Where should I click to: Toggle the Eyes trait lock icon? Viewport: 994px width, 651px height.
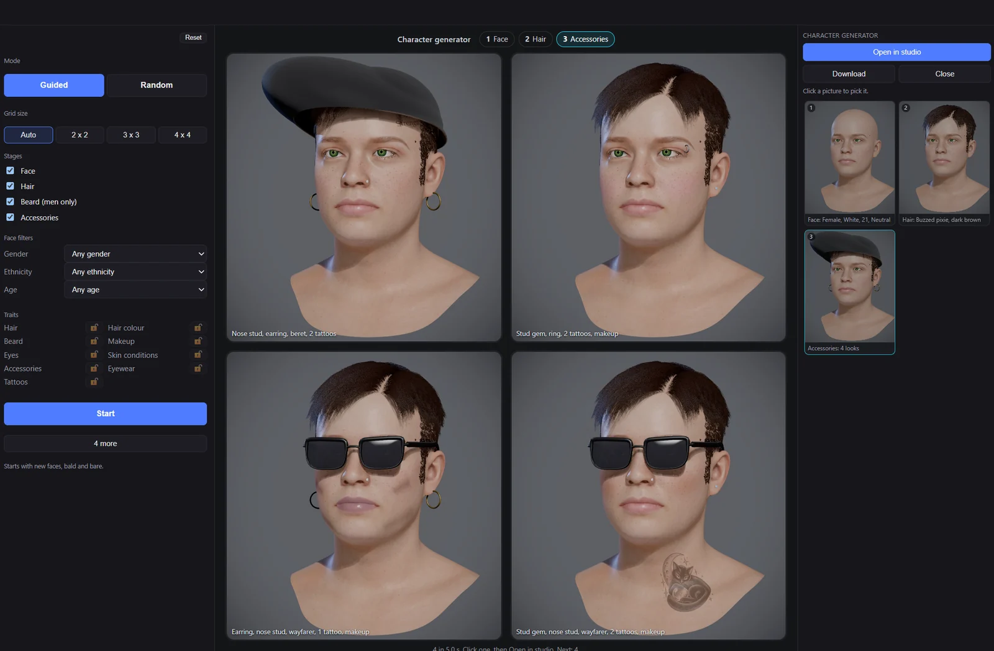tap(94, 355)
